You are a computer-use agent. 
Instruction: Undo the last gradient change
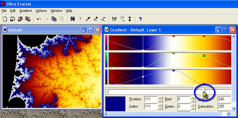[x=39, y=19]
